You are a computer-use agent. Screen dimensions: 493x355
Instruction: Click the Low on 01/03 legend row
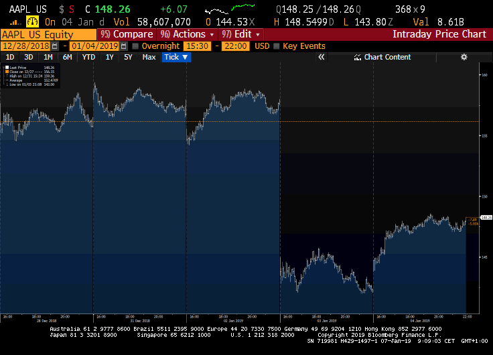click(x=30, y=84)
